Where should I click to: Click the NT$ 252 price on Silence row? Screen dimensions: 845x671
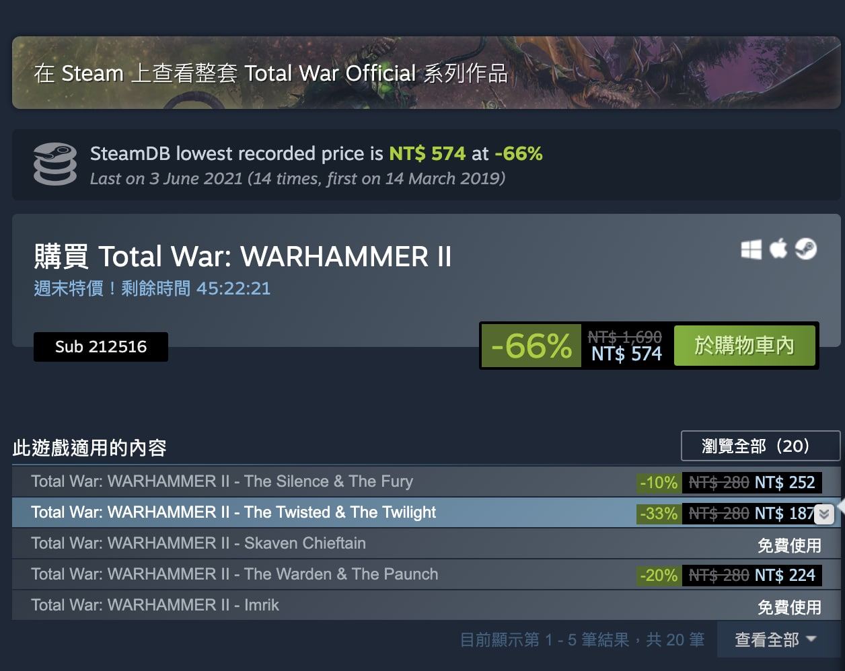[x=784, y=483]
